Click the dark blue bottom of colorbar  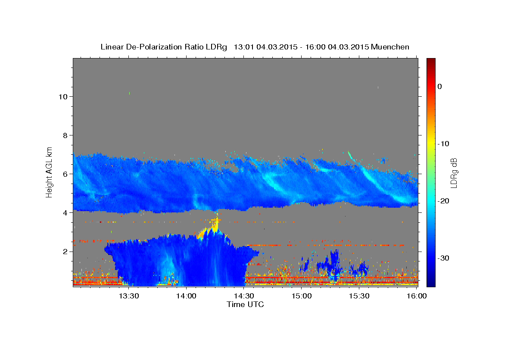pos(431,282)
